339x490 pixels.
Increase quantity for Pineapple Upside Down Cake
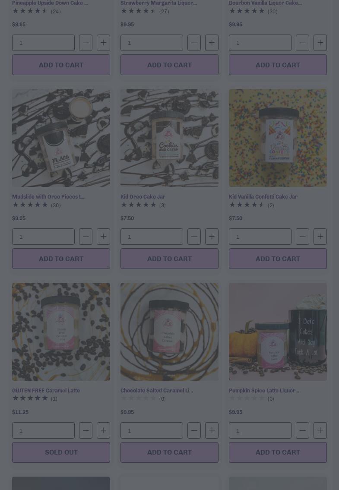[103, 43]
